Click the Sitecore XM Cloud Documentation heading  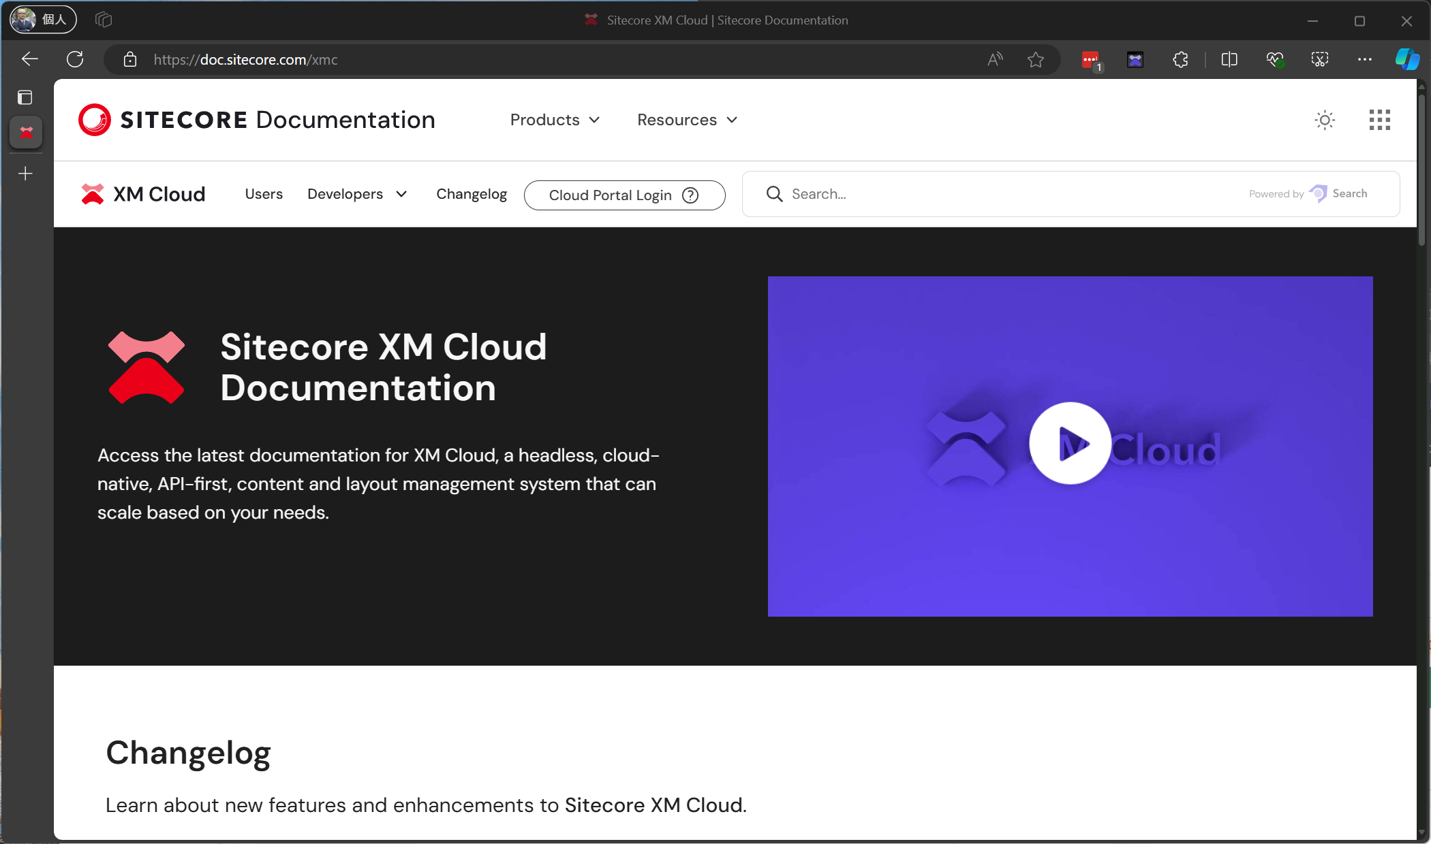(x=384, y=368)
